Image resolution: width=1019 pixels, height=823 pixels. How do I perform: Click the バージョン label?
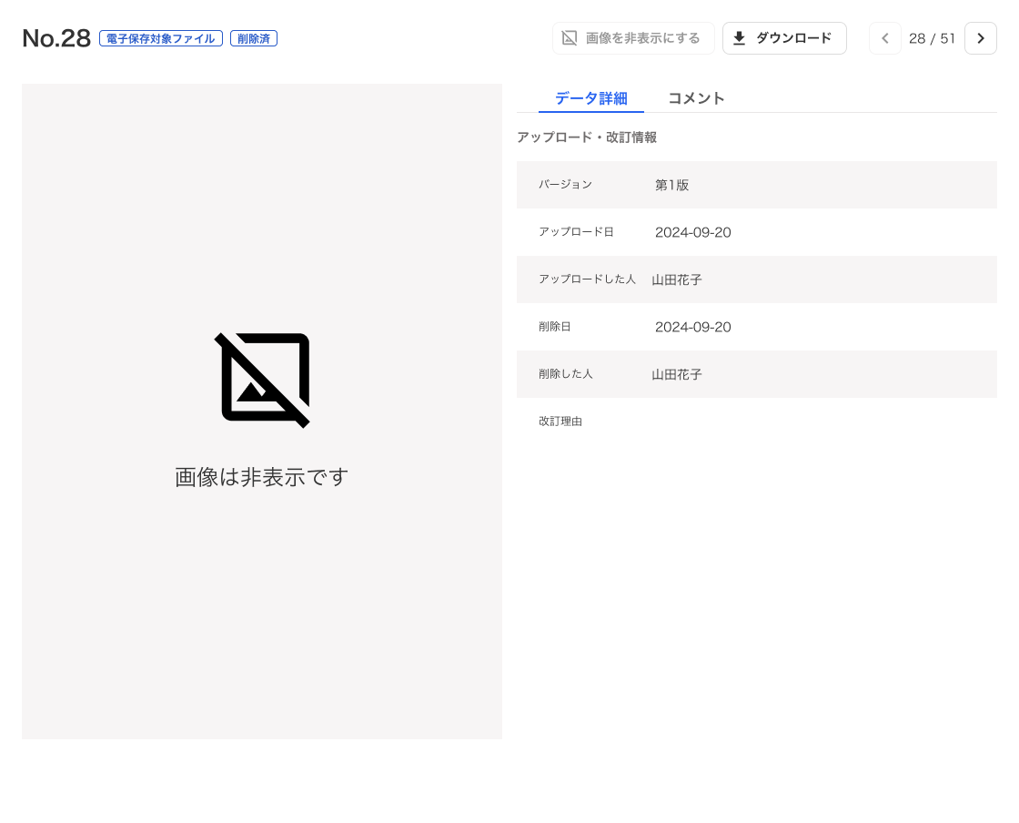click(565, 185)
